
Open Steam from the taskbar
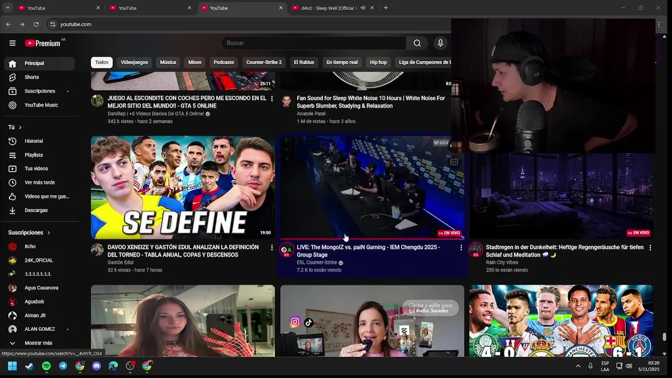29,366
